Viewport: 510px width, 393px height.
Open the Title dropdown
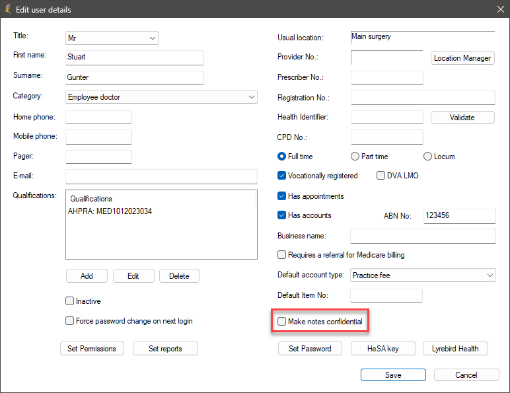112,38
